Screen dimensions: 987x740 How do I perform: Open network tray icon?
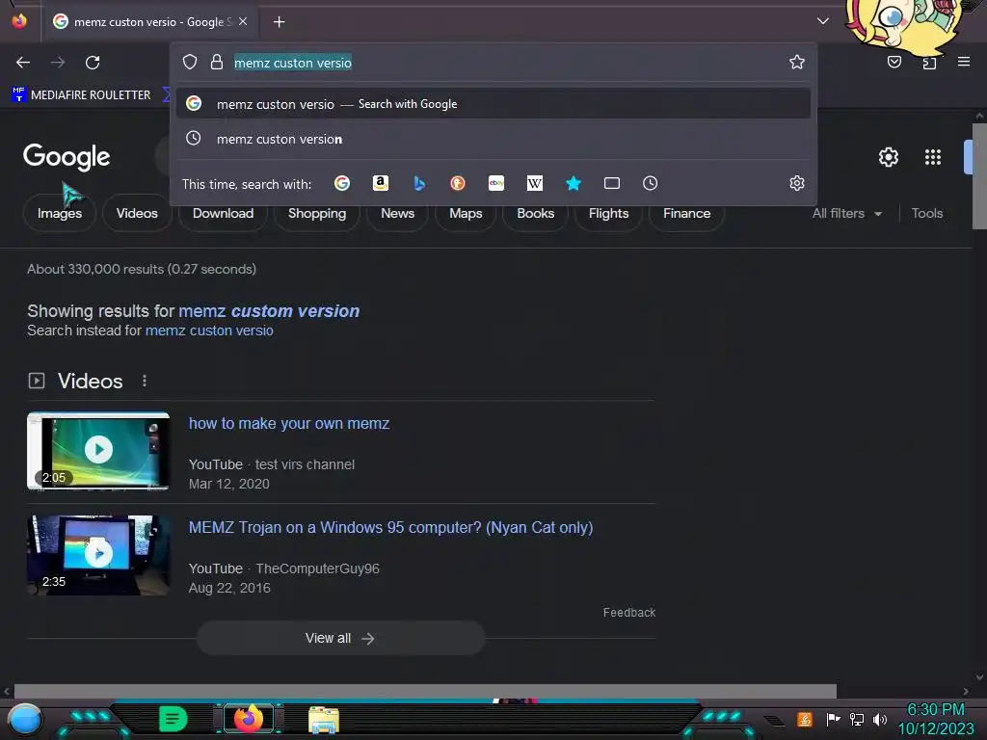click(857, 719)
